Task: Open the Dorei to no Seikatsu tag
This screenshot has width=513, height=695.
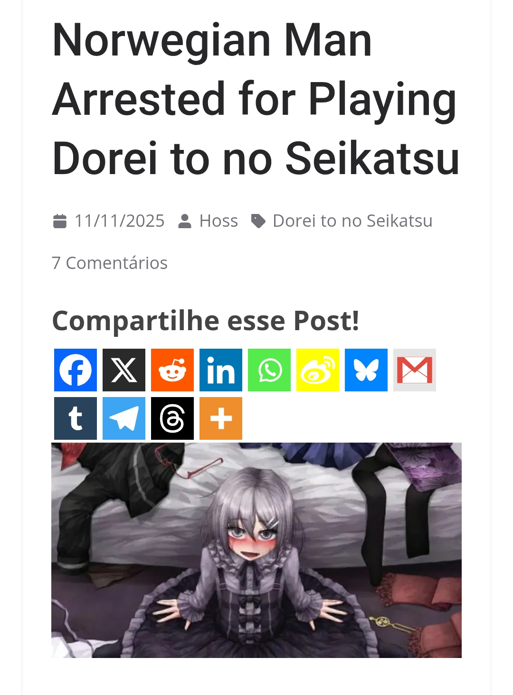Action: coord(352,221)
